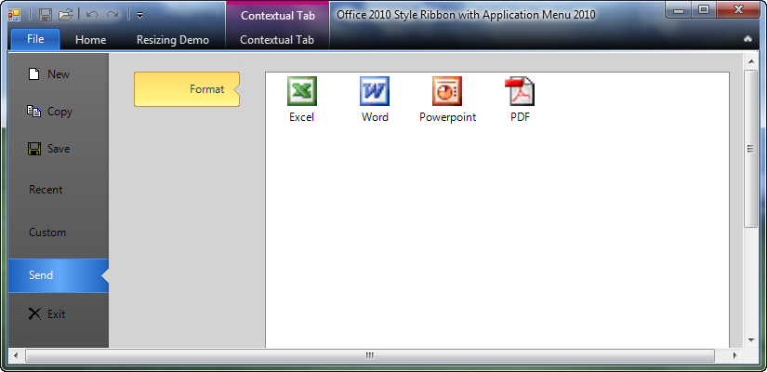
Task: Click the New menu item
Action: pos(58,74)
